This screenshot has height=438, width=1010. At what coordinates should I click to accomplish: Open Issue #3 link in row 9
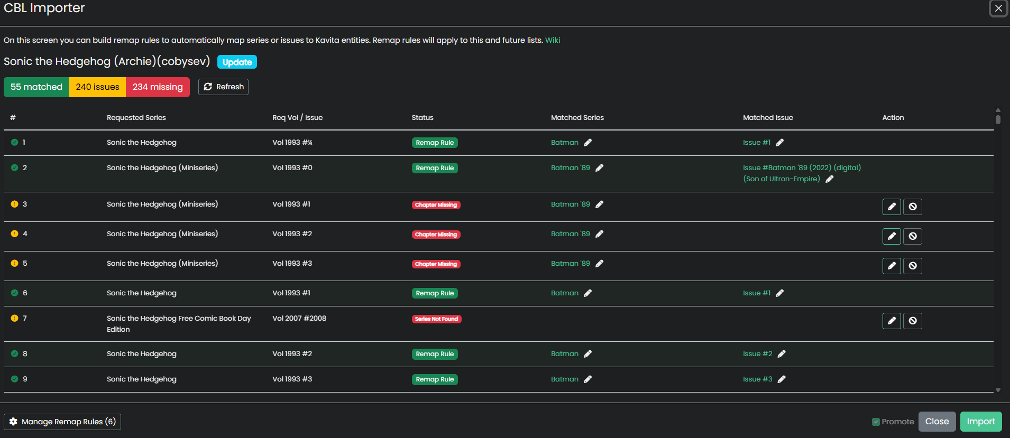[x=758, y=379]
